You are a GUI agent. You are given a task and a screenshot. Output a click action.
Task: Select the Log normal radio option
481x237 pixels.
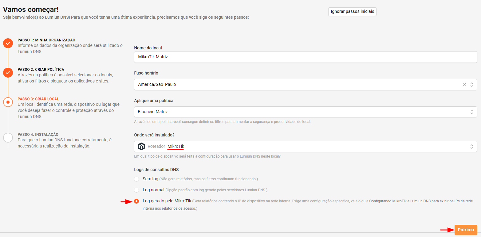coord(136,190)
